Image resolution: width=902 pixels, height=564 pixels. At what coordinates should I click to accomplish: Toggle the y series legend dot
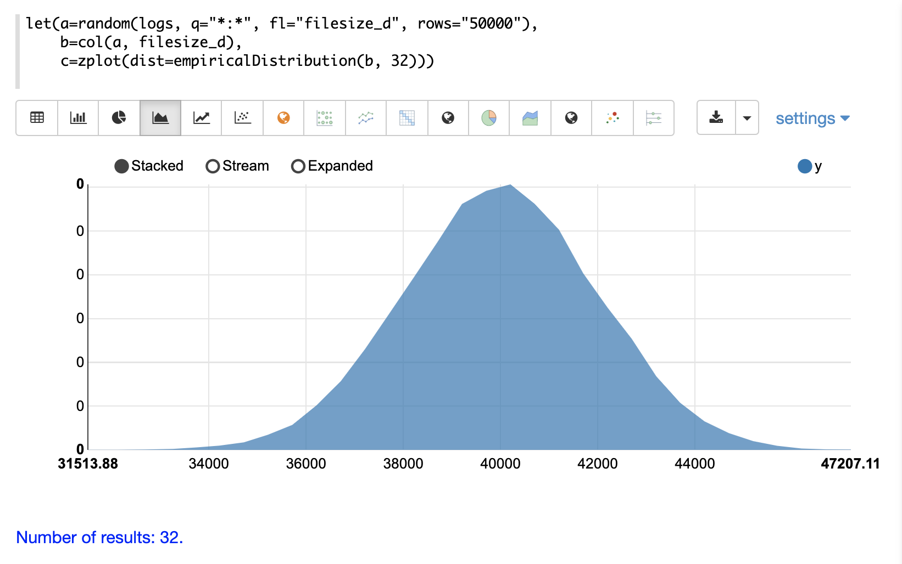(x=805, y=166)
